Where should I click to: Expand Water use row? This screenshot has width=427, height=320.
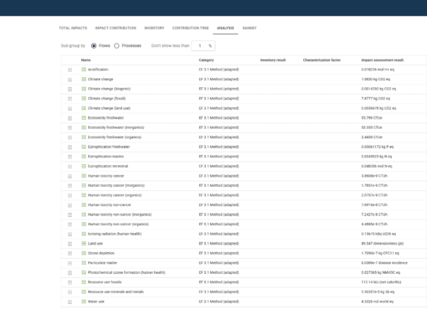[69, 302]
